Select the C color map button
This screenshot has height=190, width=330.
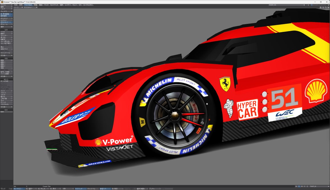pyautogui.click(x=304, y=186)
